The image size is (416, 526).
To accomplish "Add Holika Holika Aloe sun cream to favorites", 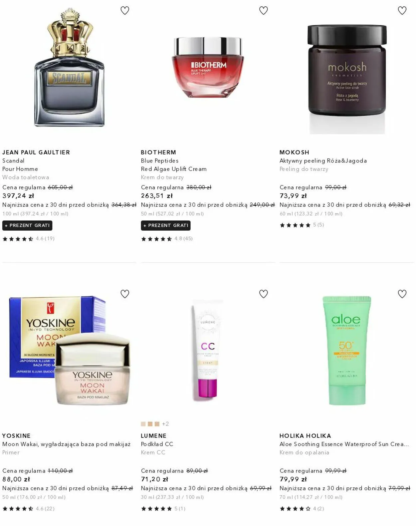I will coord(402,294).
